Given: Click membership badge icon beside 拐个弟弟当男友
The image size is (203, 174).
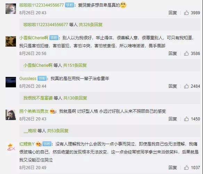Looking at the screenshot, I should coord(52,111).
